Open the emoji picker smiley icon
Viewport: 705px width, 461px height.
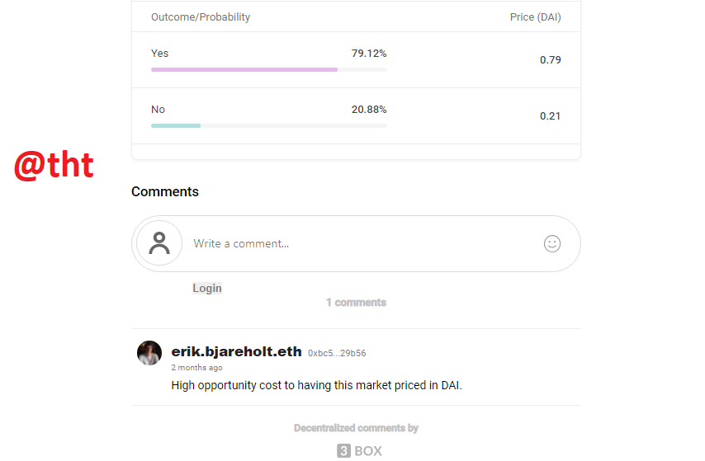click(x=551, y=244)
